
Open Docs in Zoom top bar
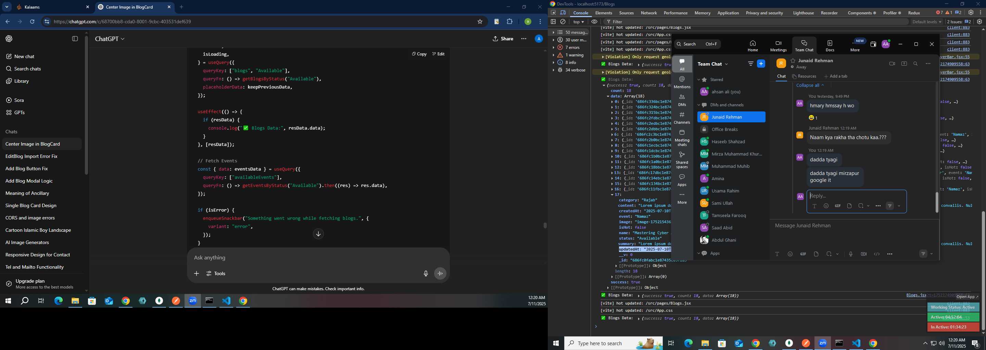(x=830, y=45)
